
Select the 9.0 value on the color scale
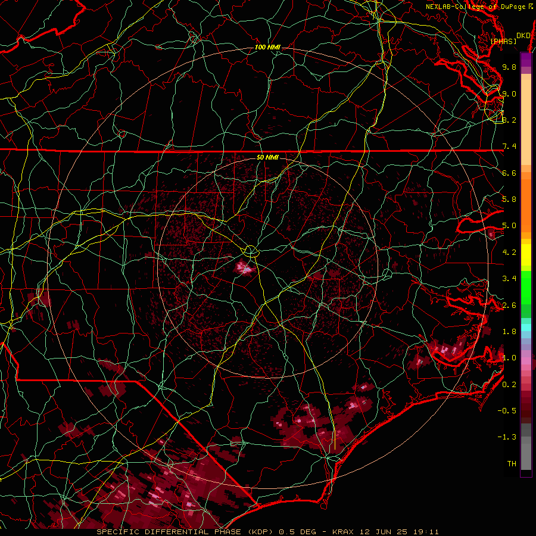click(x=509, y=94)
